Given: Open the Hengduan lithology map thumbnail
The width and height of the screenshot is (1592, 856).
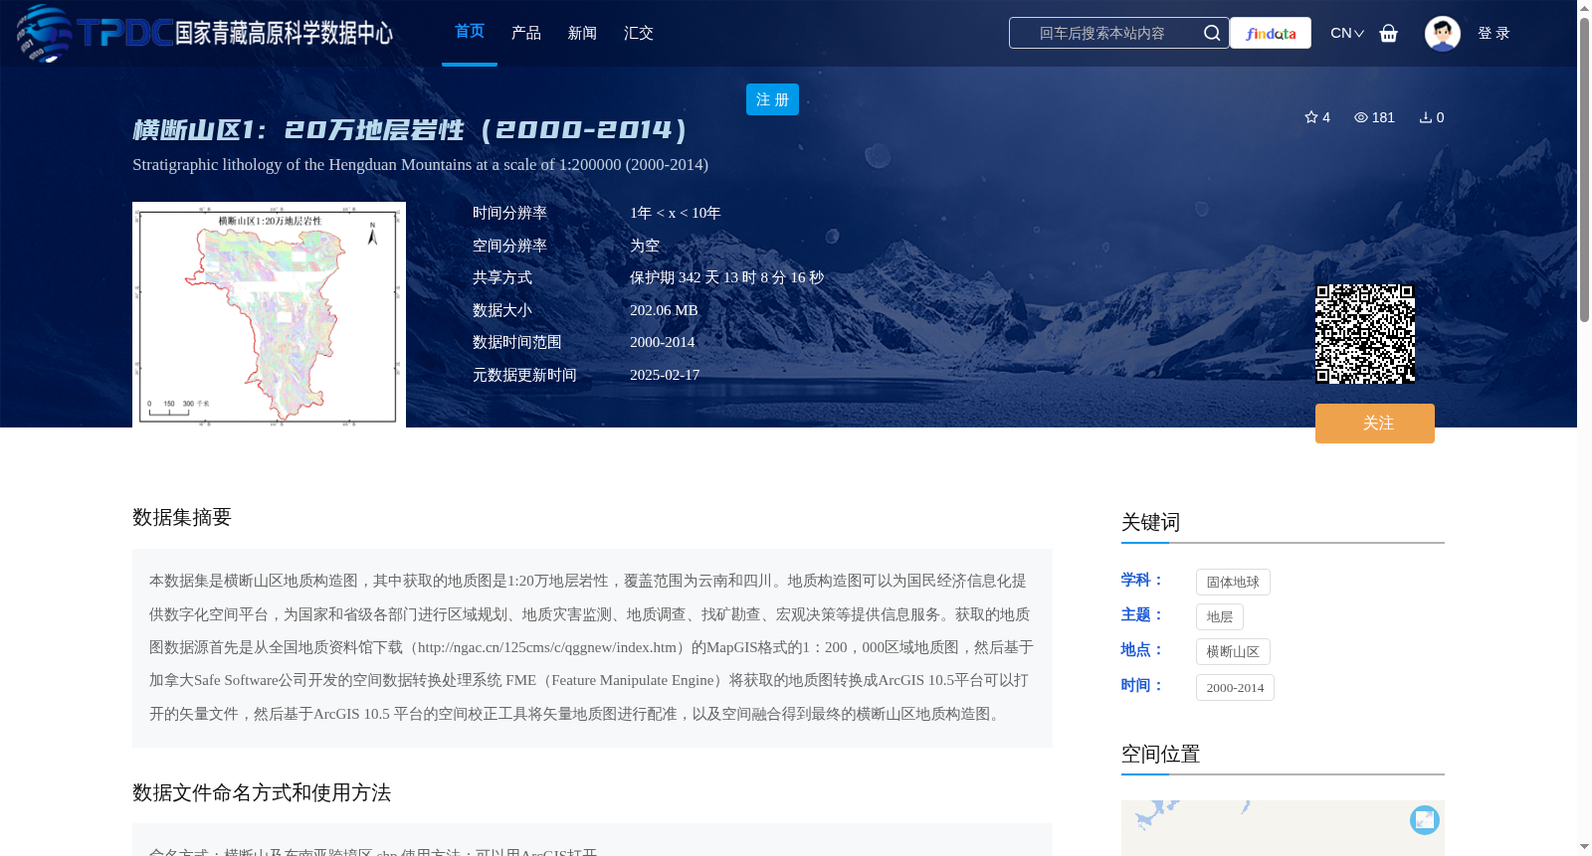Looking at the screenshot, I should (269, 314).
